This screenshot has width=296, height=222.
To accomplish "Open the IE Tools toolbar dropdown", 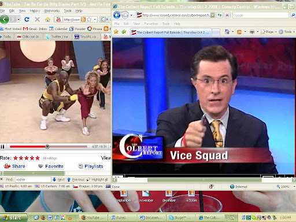I will [x=287, y=32].
